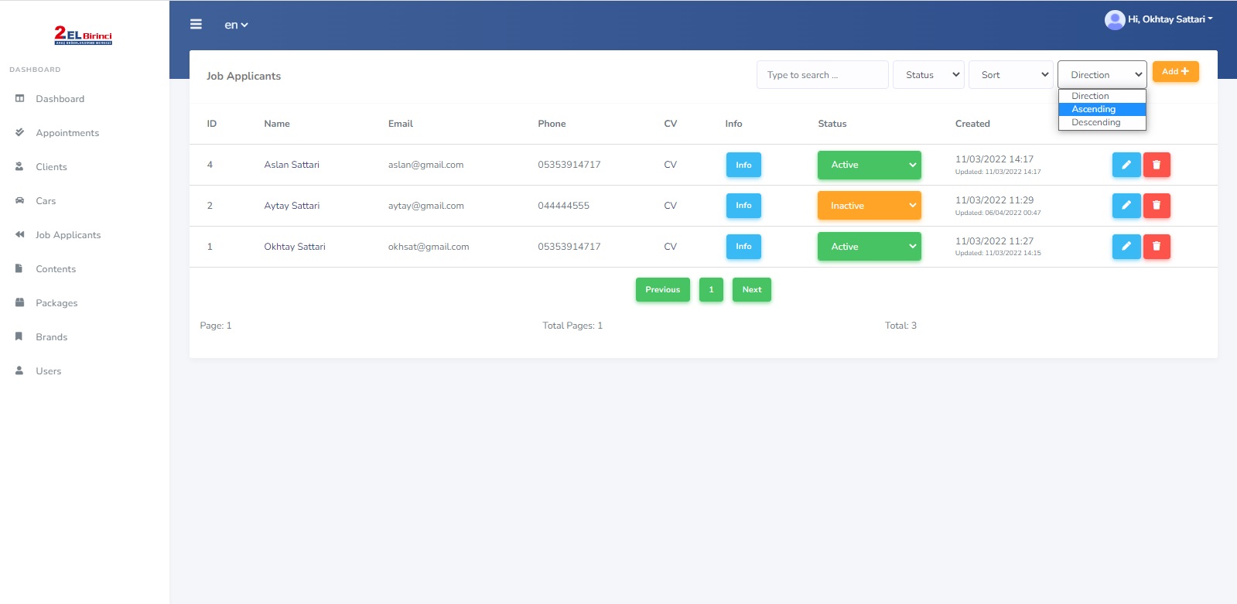The image size is (1237, 604).
Task: Open the Sort dropdown
Action: pyautogui.click(x=1010, y=75)
